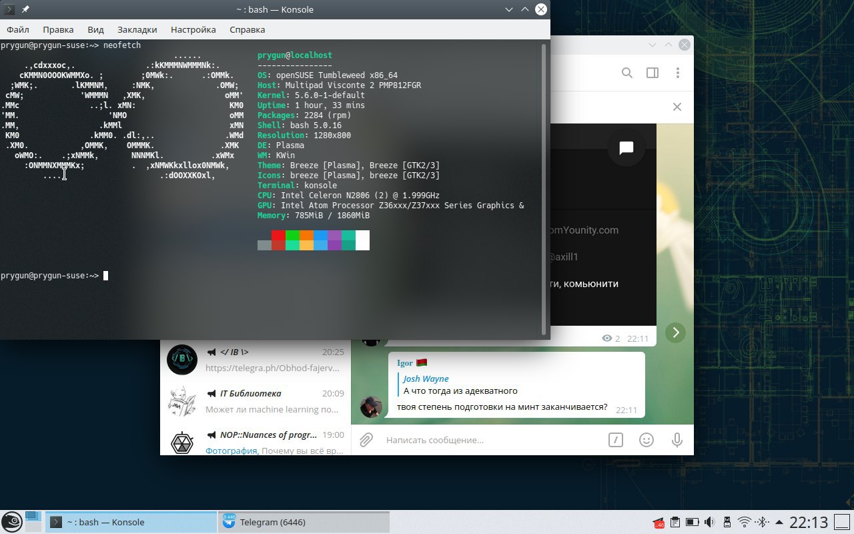The image size is (854, 534).
Task: Click the show desktop button in panel
Action: point(841,522)
